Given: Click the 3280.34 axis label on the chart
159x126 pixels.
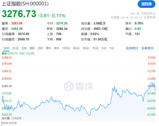Looking at the screenshot, I should pos(7,86).
